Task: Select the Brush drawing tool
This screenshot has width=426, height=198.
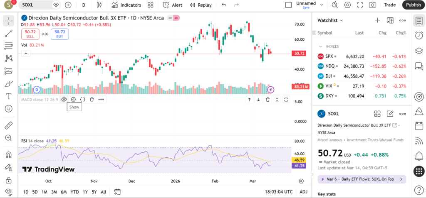Action: 8,83
